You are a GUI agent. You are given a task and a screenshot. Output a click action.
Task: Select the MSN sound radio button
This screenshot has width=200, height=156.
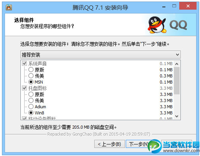click(31, 82)
